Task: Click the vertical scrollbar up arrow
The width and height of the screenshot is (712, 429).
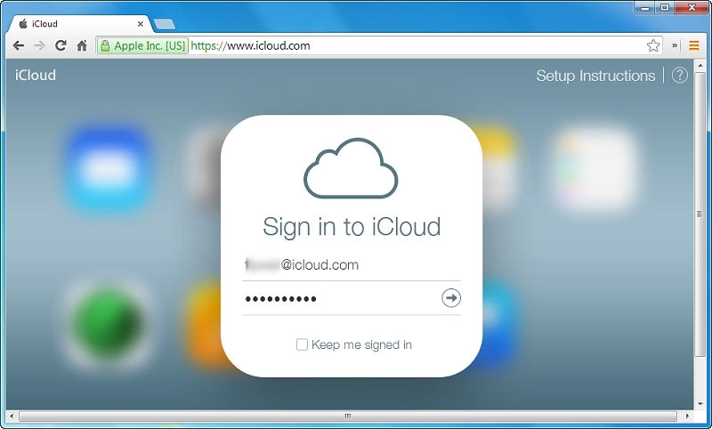Action: 700,66
